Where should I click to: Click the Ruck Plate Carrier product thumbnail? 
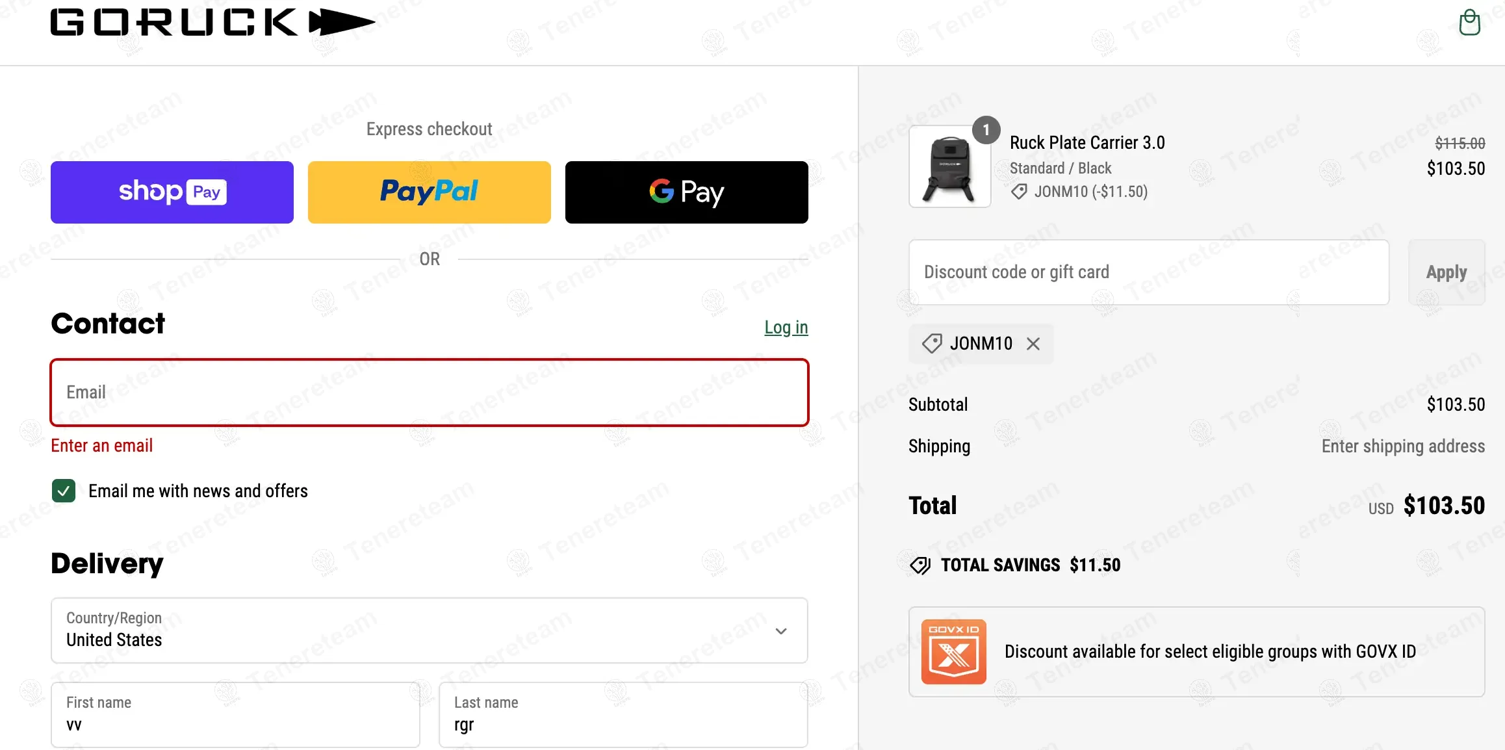949,167
